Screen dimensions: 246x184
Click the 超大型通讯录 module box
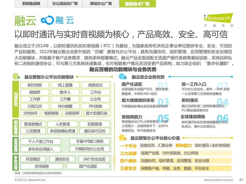point(97,113)
